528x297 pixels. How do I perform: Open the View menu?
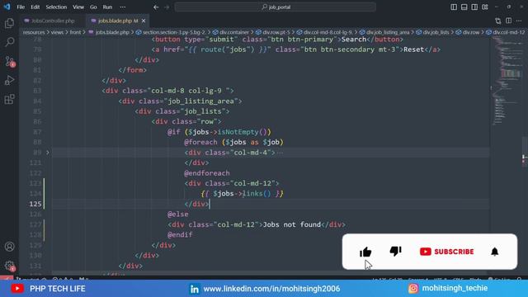78,7
